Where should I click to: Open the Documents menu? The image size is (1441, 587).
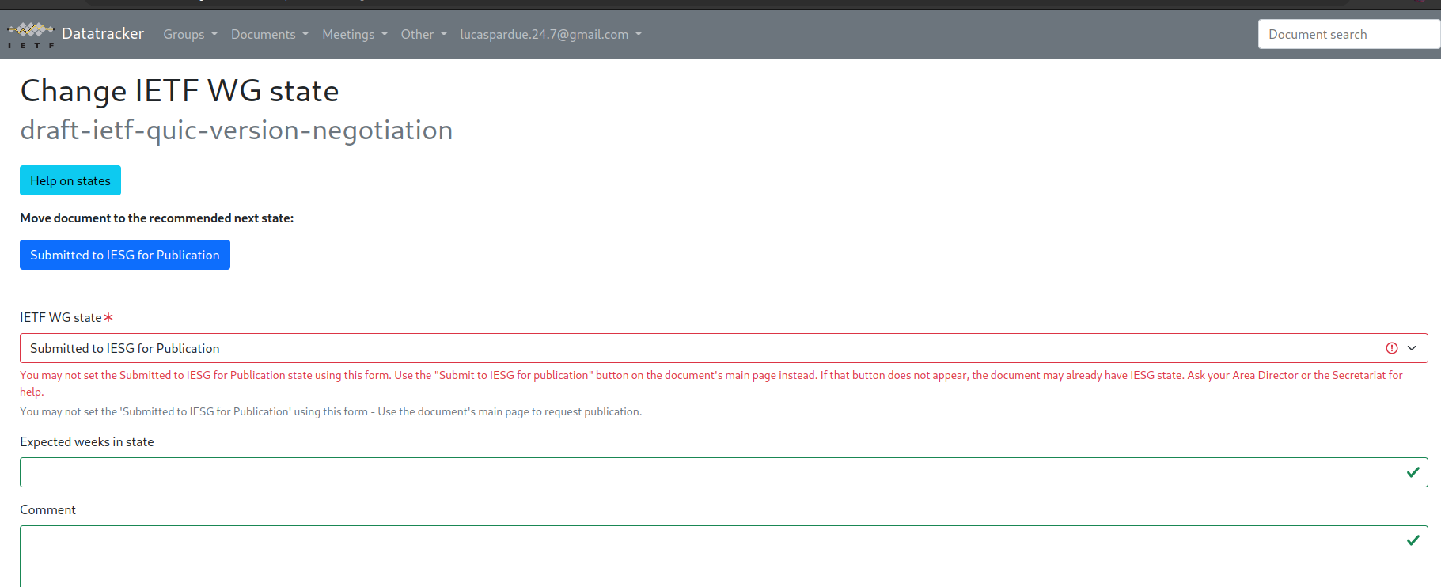[x=270, y=34]
